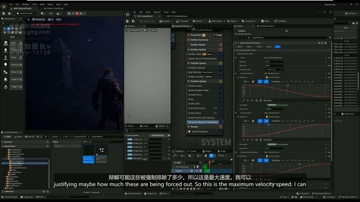Add renderer with Render plus icon
The width and height of the screenshot is (360, 202).
[220, 127]
